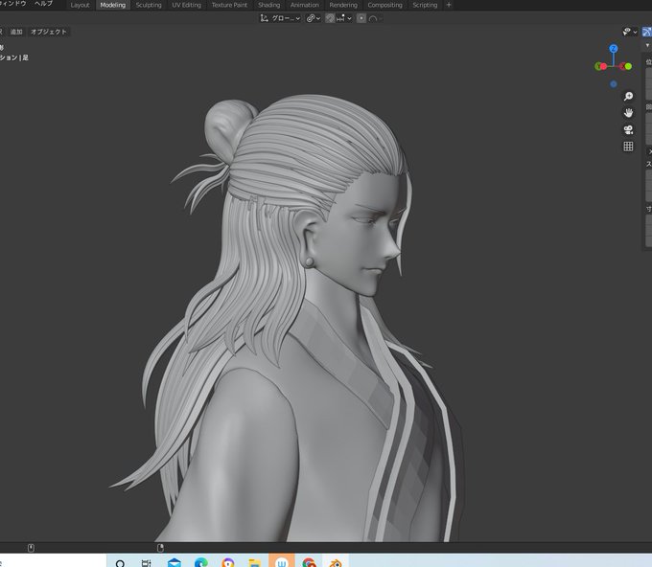Viewport: 652px width, 567px height.
Task: Switch to the UV Editing workspace
Action: [x=186, y=5]
